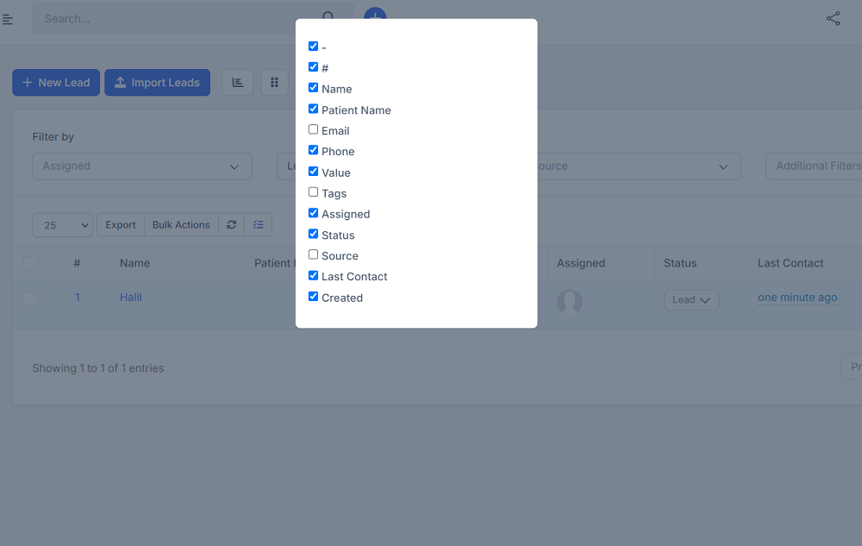
Task: Toggle the sidebar menu icon top-left
Action: pyautogui.click(x=7, y=19)
